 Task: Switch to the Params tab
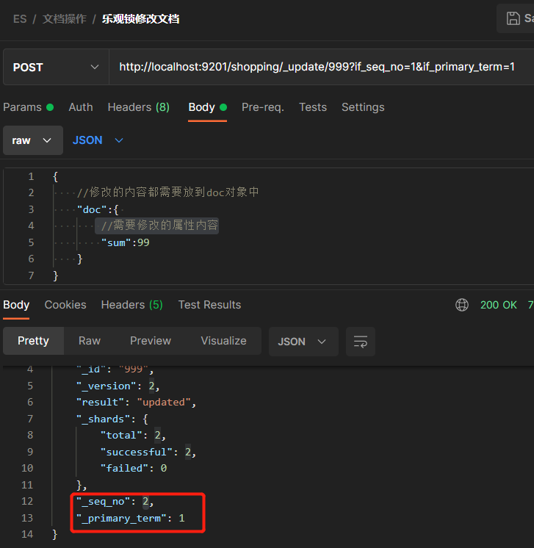click(29, 107)
